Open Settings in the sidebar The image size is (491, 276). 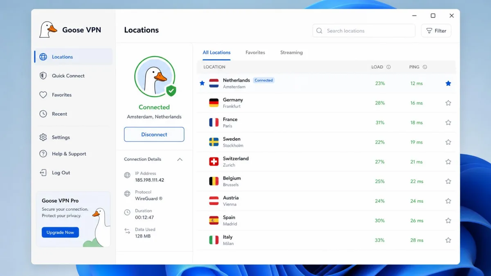coord(73,137)
